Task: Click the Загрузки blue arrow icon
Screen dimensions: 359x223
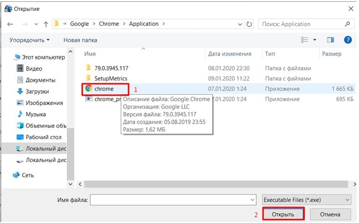Action: pos(20,91)
